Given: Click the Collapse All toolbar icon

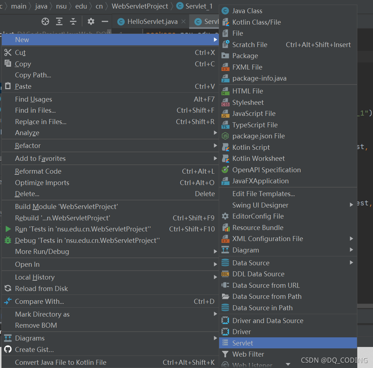Looking at the screenshot, I should pos(73,21).
